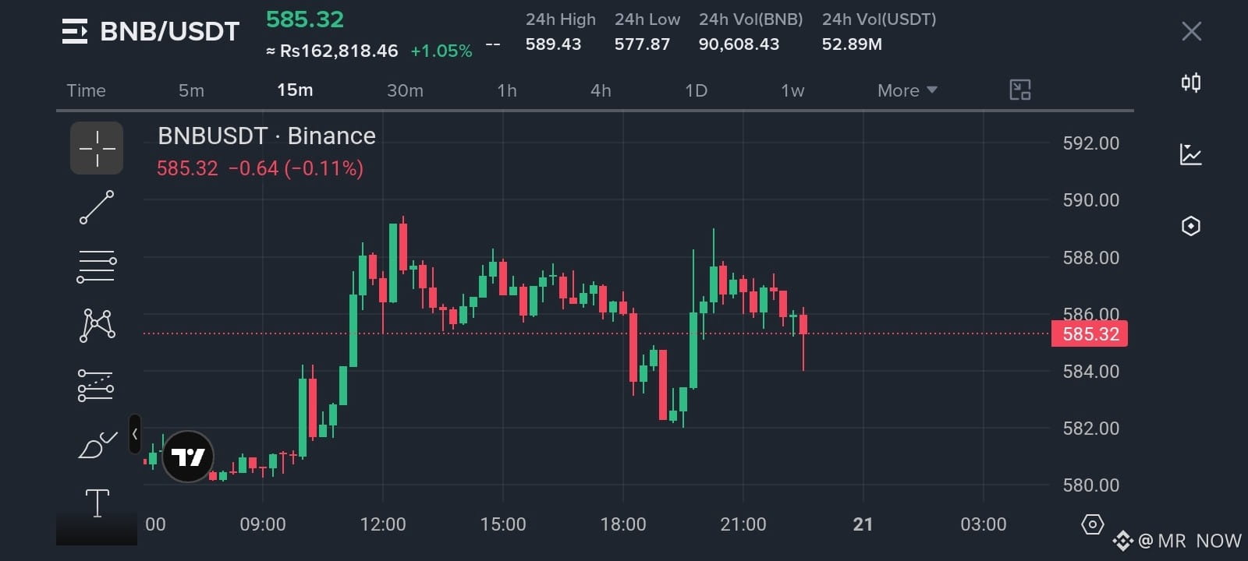Open the hexagon chart settings icon
1248x561 pixels.
1191,226
